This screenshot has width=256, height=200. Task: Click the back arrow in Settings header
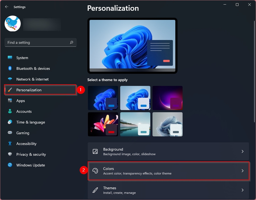(7, 7)
